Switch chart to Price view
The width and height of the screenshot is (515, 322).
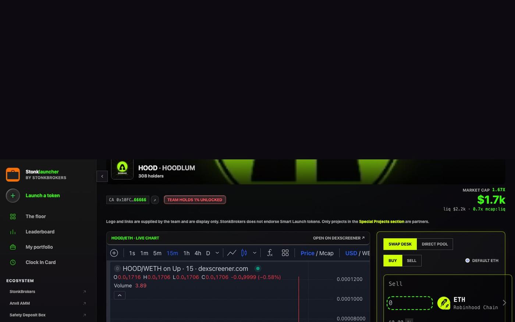[x=308, y=253]
